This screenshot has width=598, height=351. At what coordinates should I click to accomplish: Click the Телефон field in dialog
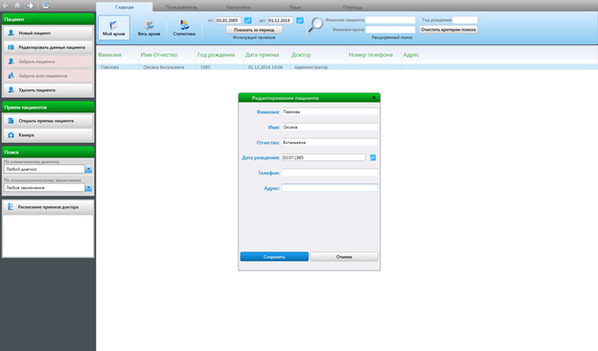pos(330,173)
